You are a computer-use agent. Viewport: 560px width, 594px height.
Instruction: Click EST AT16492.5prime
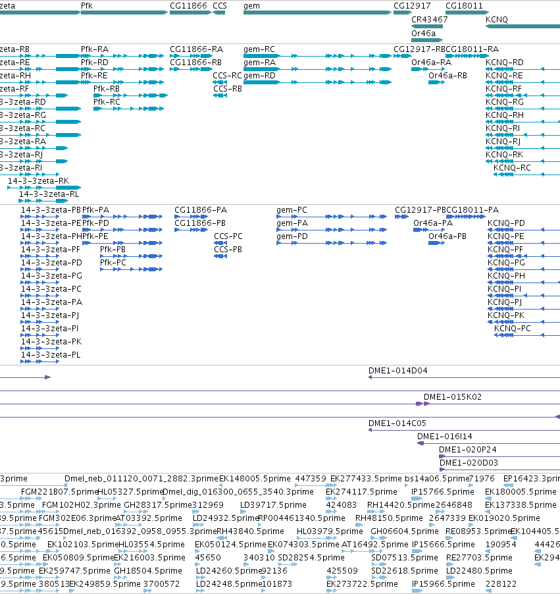tap(375, 545)
